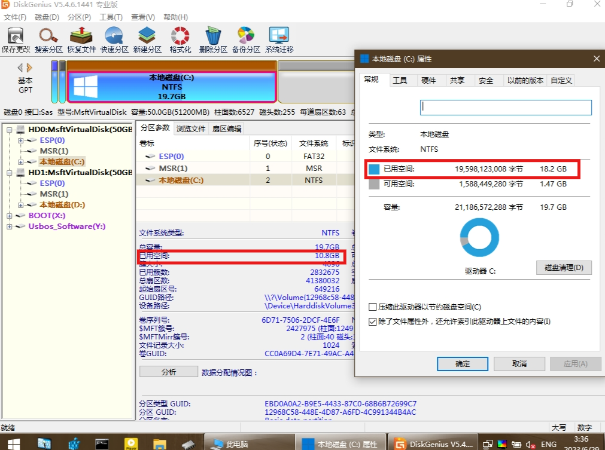Switch to the 分区参数 tab
Screen dimensions: 605x450
tap(155, 128)
